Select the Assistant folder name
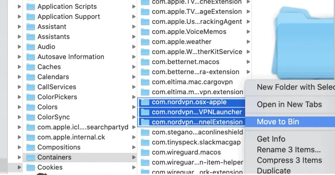The height and width of the screenshot is (175, 335). 52,27
